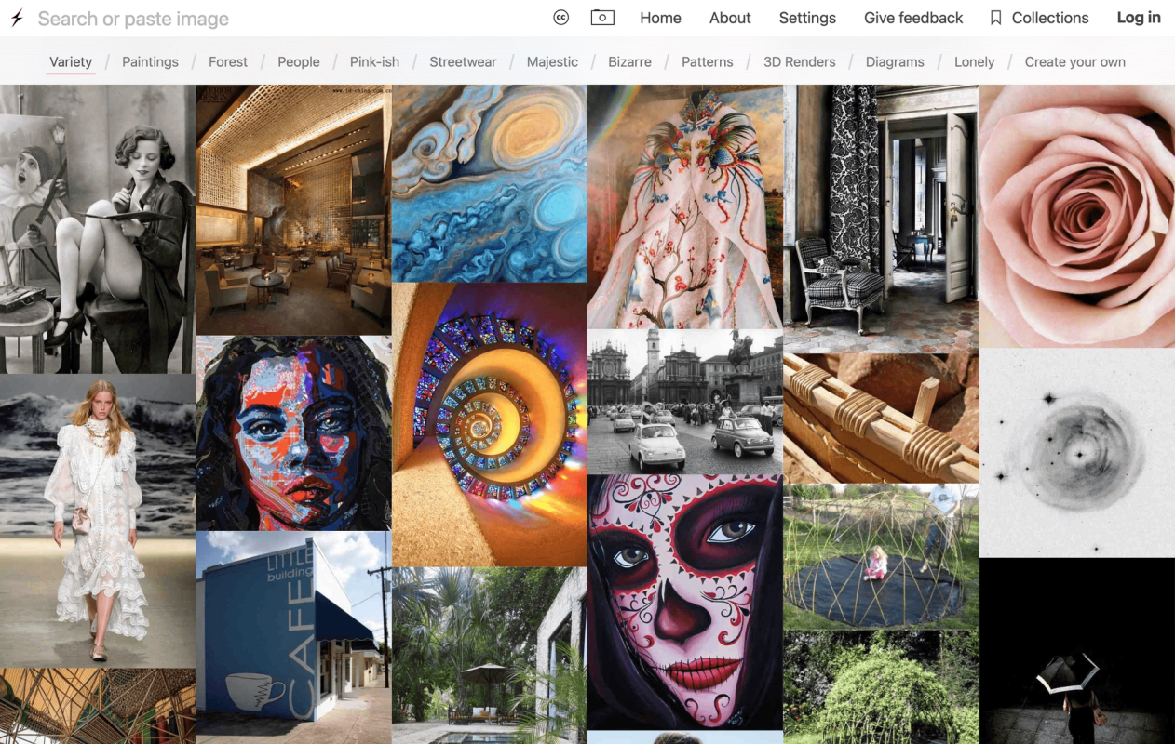Open the Streetwear category tab

[x=463, y=61]
